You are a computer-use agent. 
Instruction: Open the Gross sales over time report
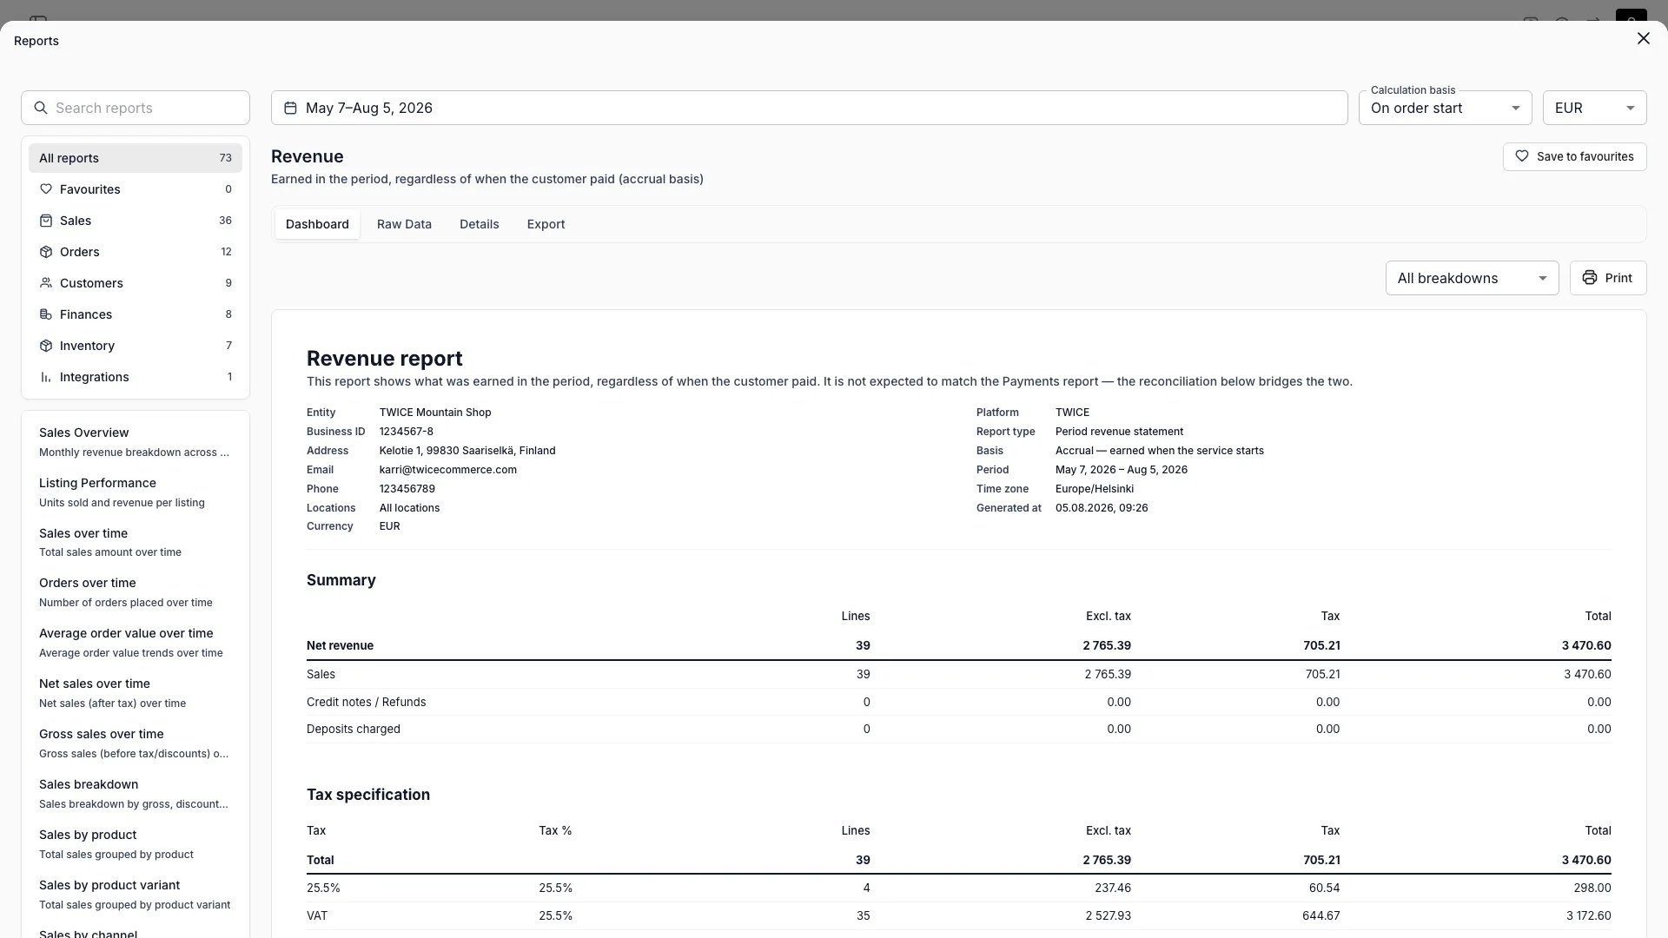click(x=136, y=743)
